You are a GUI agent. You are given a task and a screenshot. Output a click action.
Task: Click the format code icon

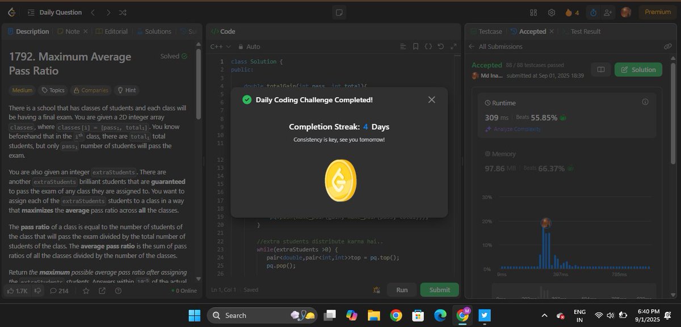coord(403,47)
